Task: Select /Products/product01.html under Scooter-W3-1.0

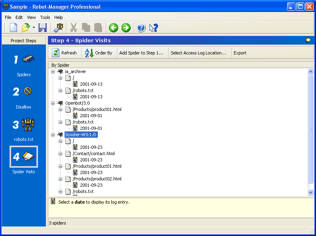Action: click(97, 166)
